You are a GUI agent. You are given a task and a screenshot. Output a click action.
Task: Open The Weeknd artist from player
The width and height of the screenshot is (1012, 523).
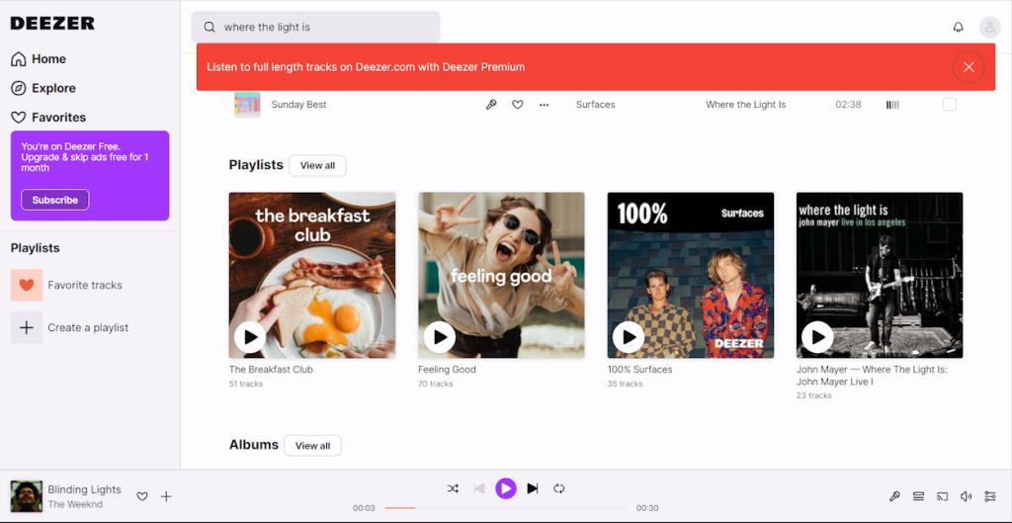coord(75,504)
